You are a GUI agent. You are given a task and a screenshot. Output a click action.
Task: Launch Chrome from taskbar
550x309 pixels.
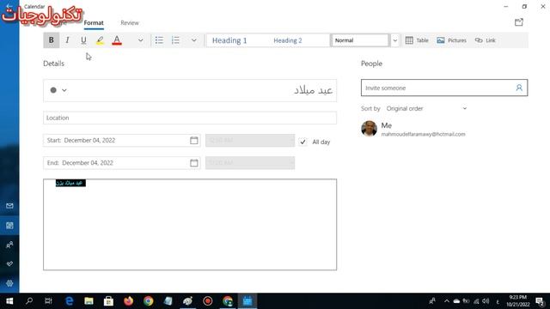[149, 301]
